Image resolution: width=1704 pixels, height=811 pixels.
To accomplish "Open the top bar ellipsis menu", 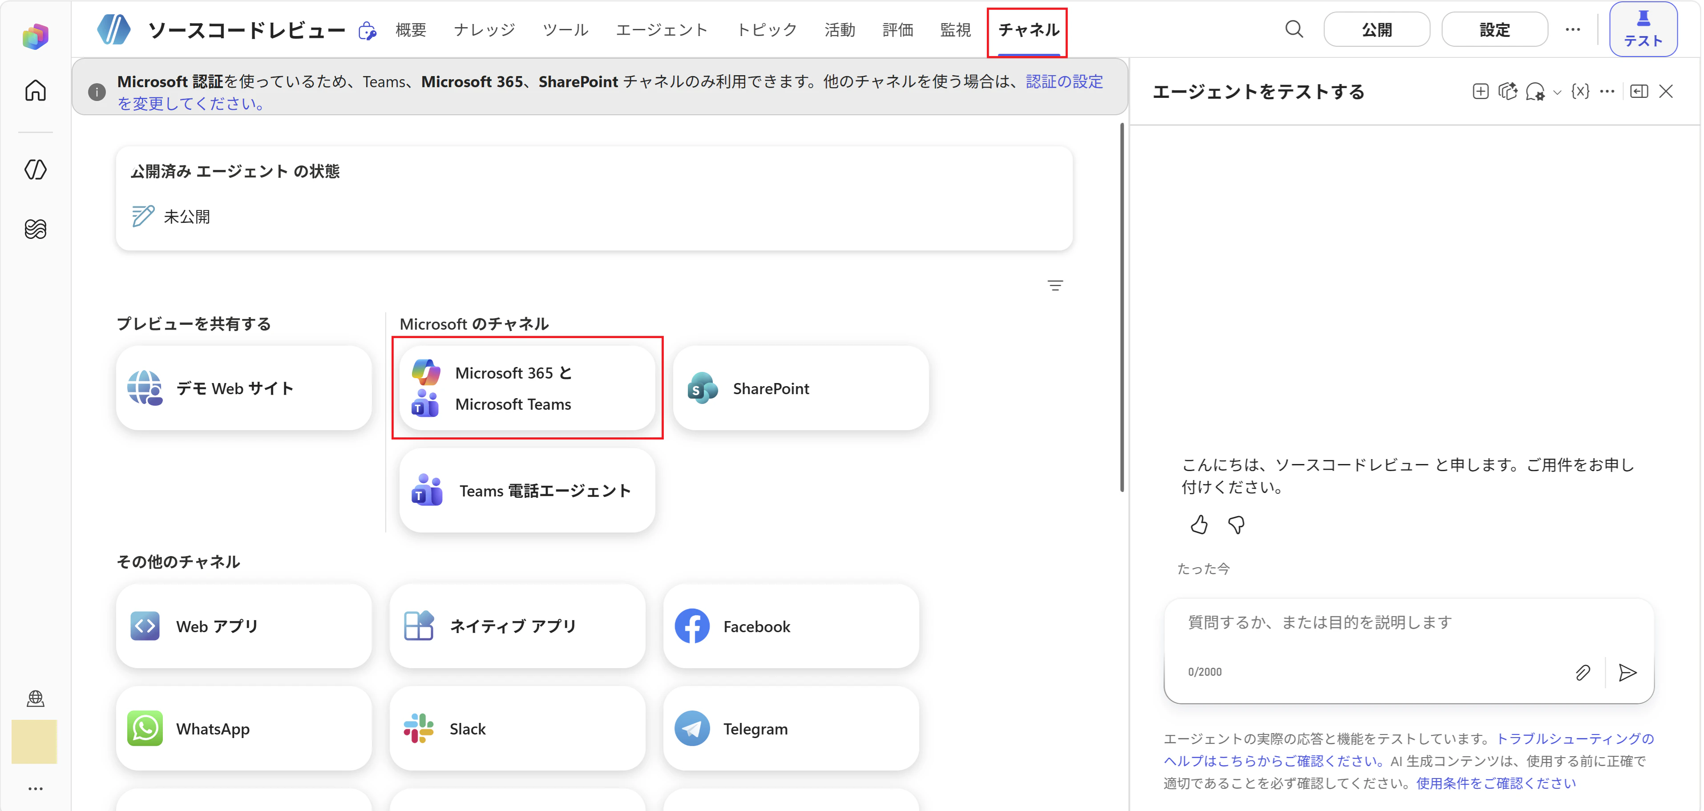I will click(1572, 29).
